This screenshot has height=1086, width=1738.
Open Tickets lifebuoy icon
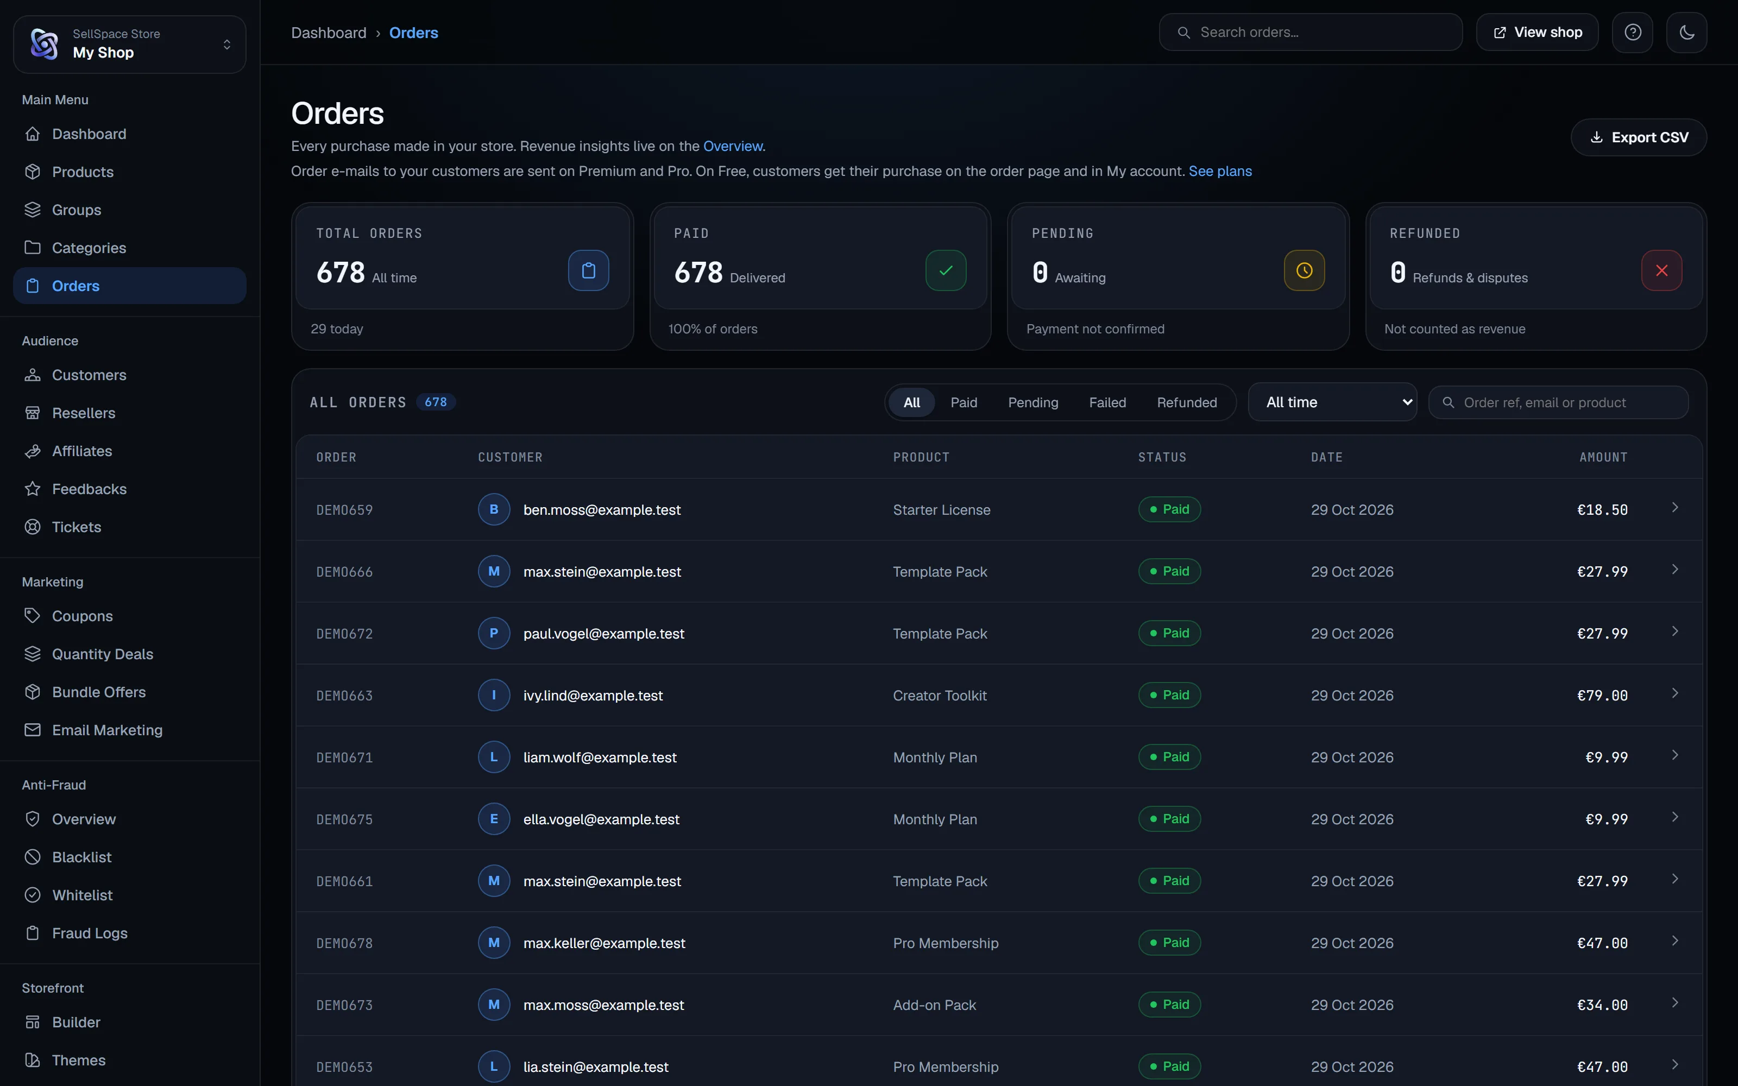(33, 527)
